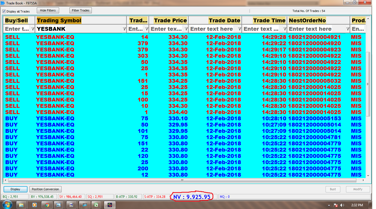
Task: Click the Display button
Action: 16,189
